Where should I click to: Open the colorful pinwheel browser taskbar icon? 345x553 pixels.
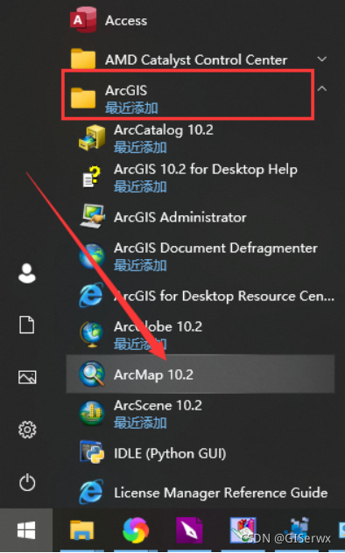pos(136,530)
